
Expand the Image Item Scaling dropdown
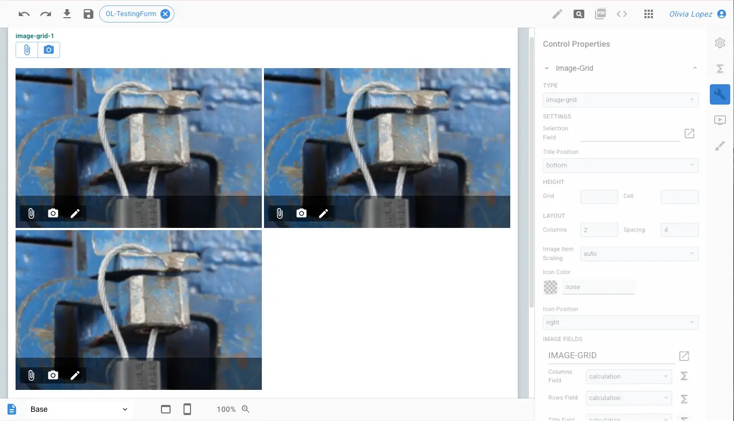639,254
